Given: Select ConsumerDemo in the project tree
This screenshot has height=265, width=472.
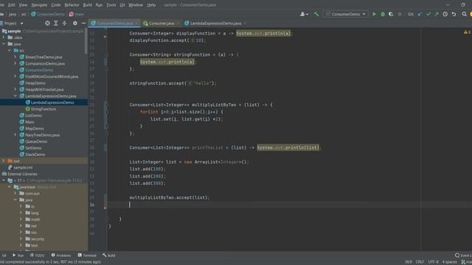Looking at the screenshot, I should click(39, 70).
